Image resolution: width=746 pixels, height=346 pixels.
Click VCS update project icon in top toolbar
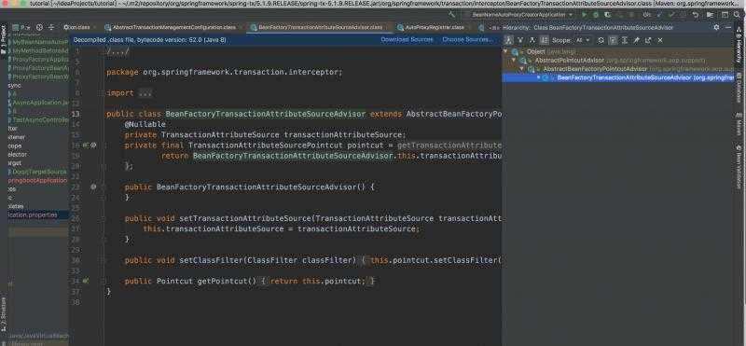click(x=659, y=15)
